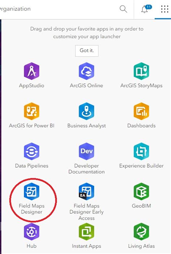The width and height of the screenshot is (171, 254).
Task: Open the search magnifier in header
Action: [x=123, y=9]
